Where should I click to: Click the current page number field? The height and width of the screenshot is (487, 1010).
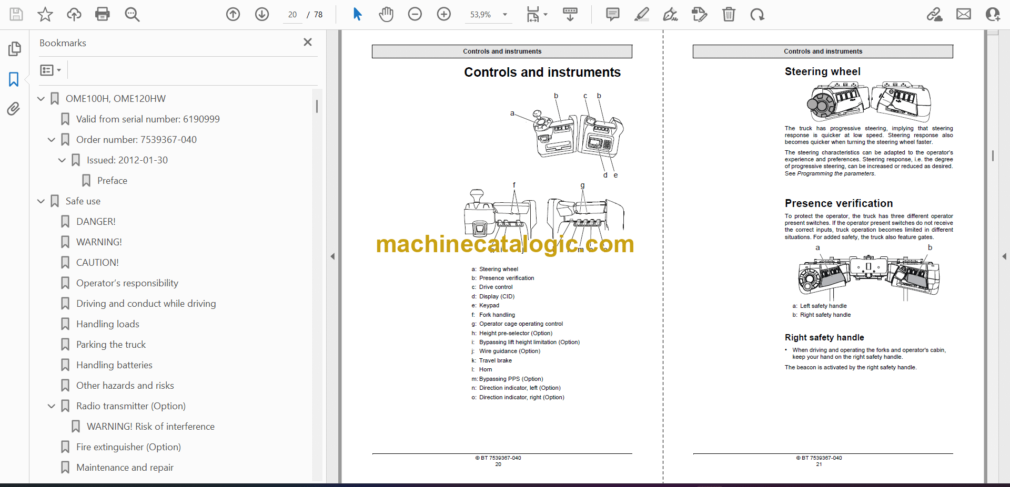(x=292, y=15)
